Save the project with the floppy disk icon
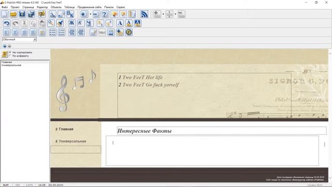 pyautogui.click(x=22, y=14)
